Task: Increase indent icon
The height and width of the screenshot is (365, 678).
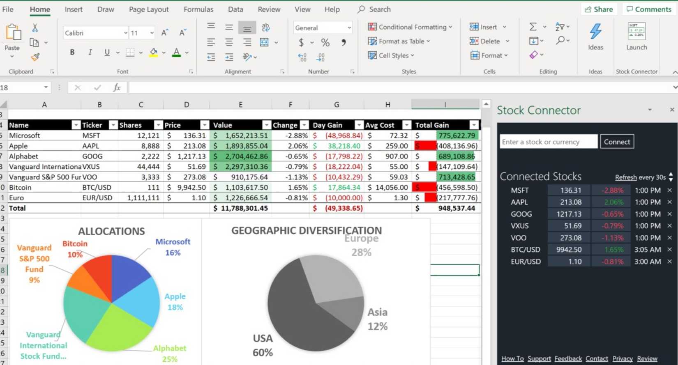Action: [x=229, y=57]
